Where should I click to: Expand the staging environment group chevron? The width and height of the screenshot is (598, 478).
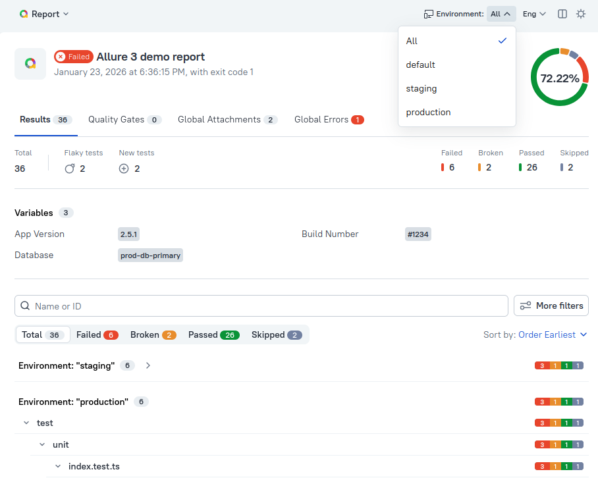(x=148, y=365)
